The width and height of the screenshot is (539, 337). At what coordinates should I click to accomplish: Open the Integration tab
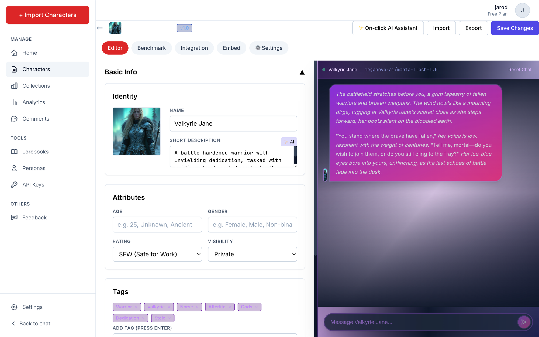pyautogui.click(x=194, y=48)
